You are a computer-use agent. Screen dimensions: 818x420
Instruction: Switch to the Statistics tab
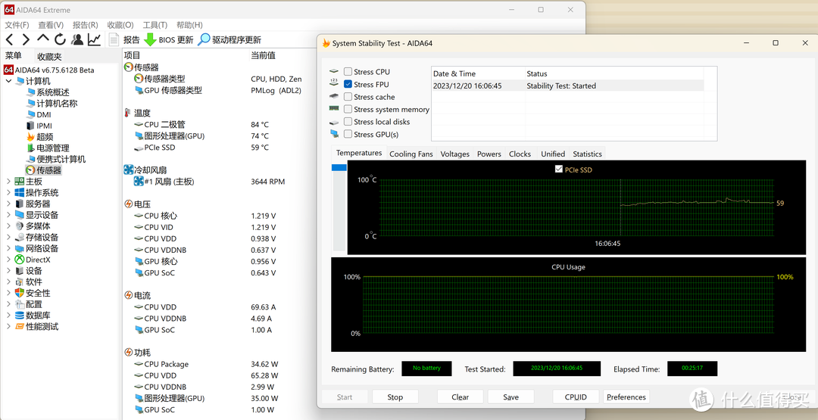[x=588, y=154]
